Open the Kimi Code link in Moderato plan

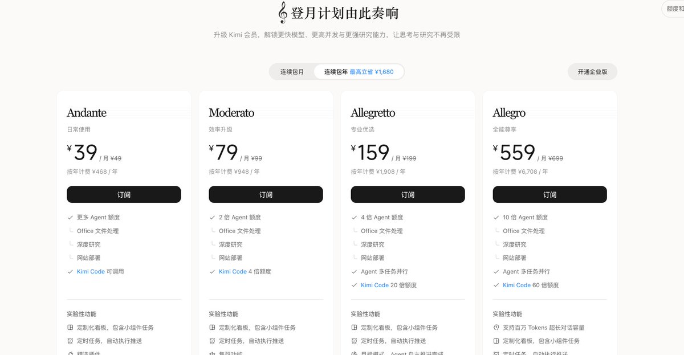pos(233,272)
